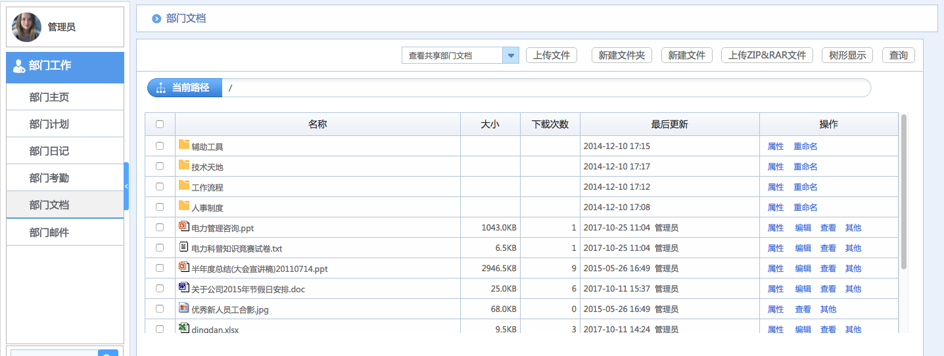Click the vertical scrollbar of the file list

coord(904,190)
